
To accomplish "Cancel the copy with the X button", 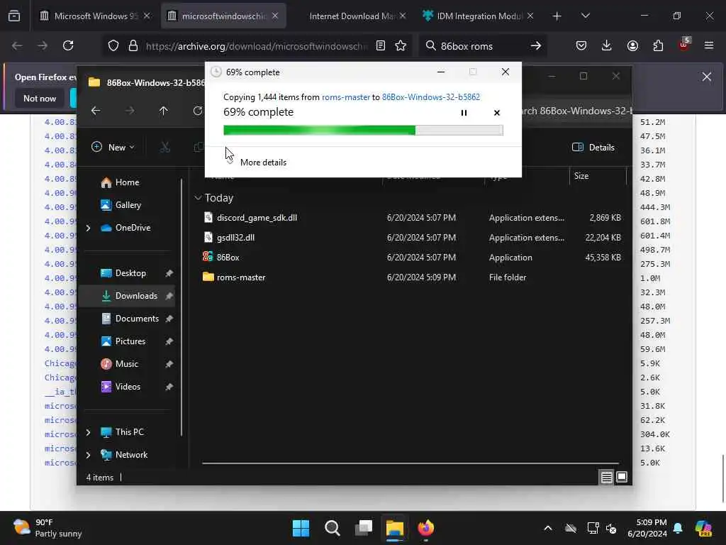I will 497,113.
